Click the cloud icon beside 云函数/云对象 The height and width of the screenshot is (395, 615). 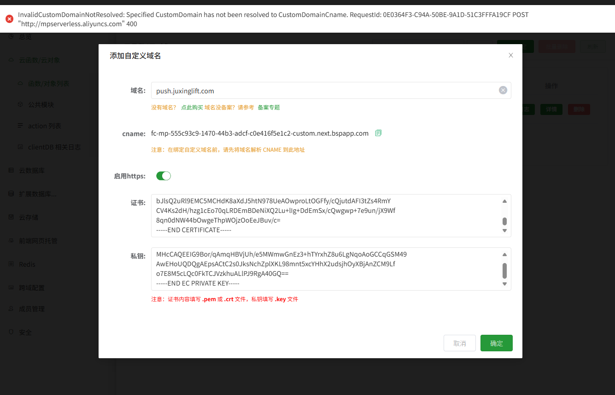point(11,60)
